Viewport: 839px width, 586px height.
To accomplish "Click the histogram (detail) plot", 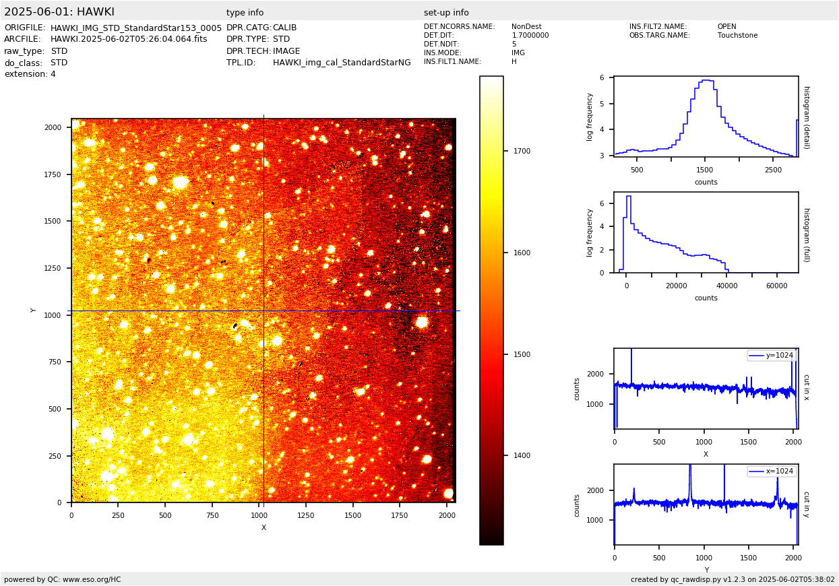I will [706, 117].
